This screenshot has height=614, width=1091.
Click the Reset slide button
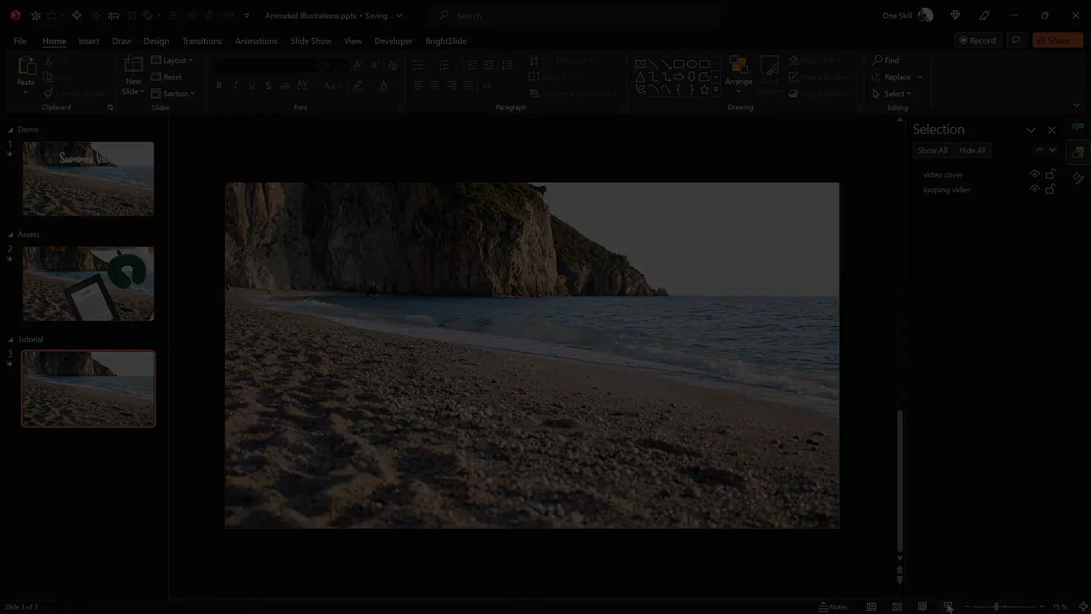pyautogui.click(x=166, y=77)
